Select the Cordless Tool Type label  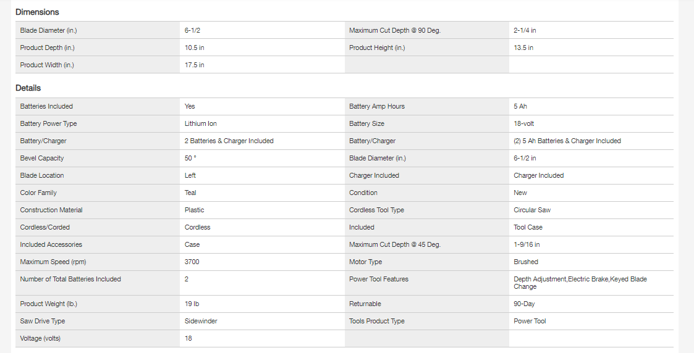(376, 210)
